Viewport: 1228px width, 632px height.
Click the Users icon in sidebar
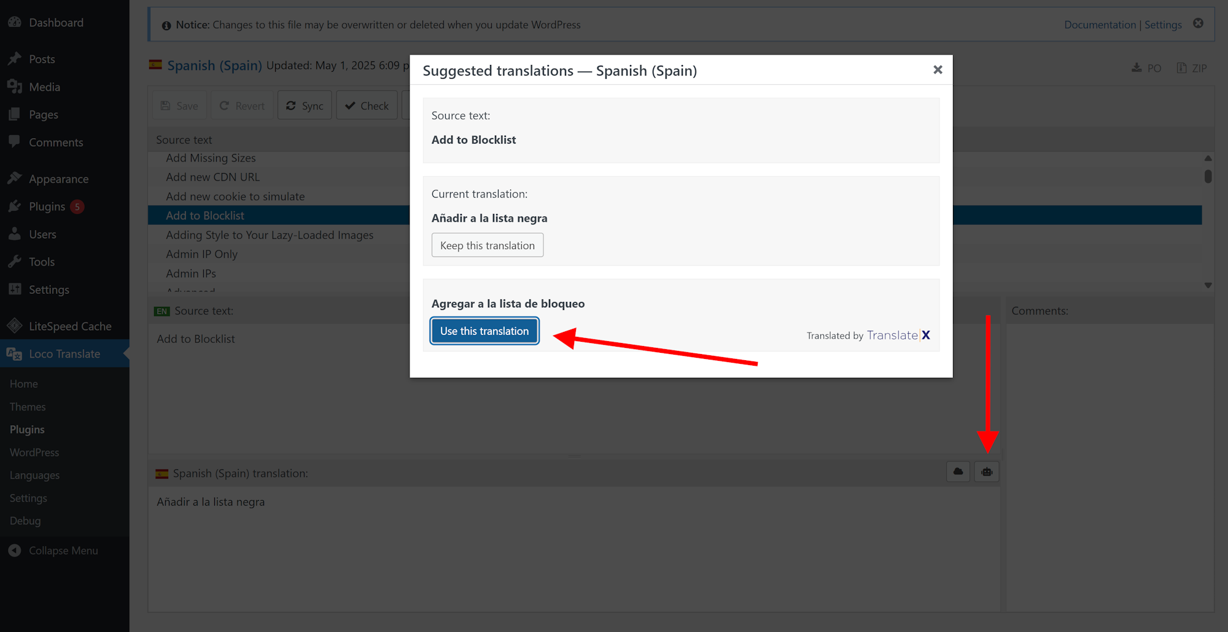(15, 234)
